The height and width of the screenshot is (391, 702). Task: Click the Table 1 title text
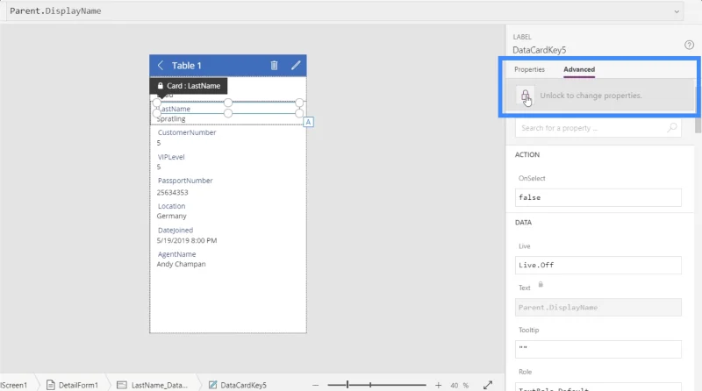[x=186, y=66]
